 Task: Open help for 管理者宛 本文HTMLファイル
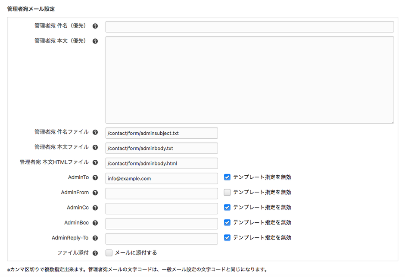click(x=95, y=163)
